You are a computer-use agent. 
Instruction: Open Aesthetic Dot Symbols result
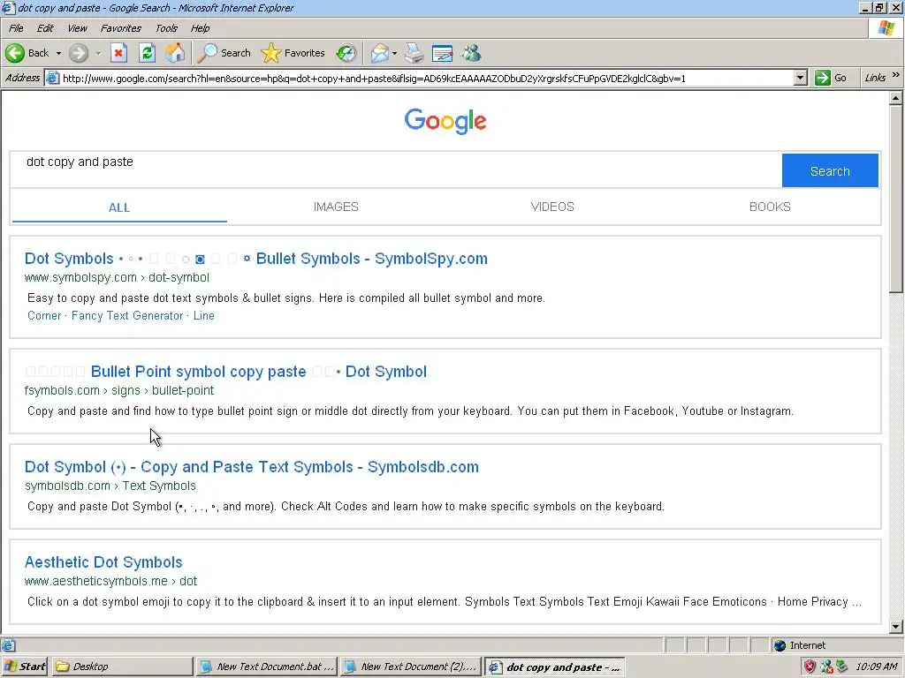click(103, 561)
